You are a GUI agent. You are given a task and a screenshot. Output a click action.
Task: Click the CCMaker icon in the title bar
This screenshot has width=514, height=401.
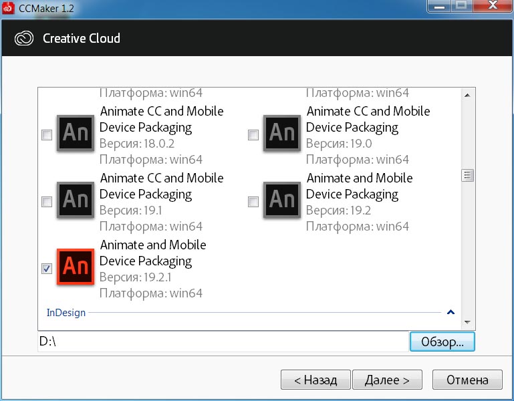[x=8, y=8]
